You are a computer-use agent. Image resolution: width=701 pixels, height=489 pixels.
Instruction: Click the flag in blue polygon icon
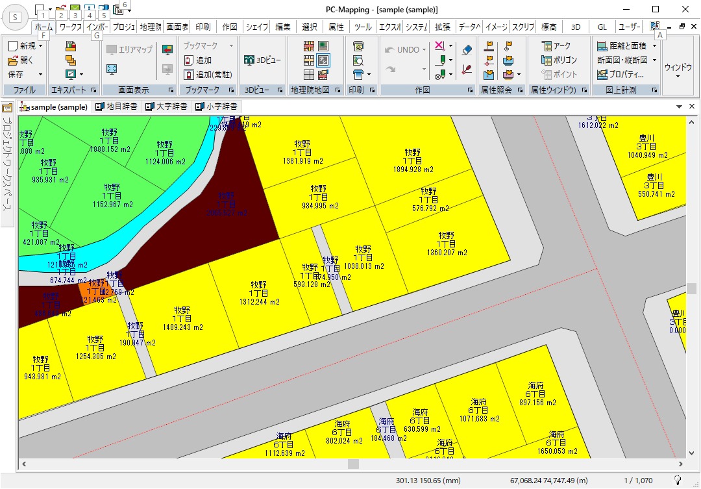489,74
